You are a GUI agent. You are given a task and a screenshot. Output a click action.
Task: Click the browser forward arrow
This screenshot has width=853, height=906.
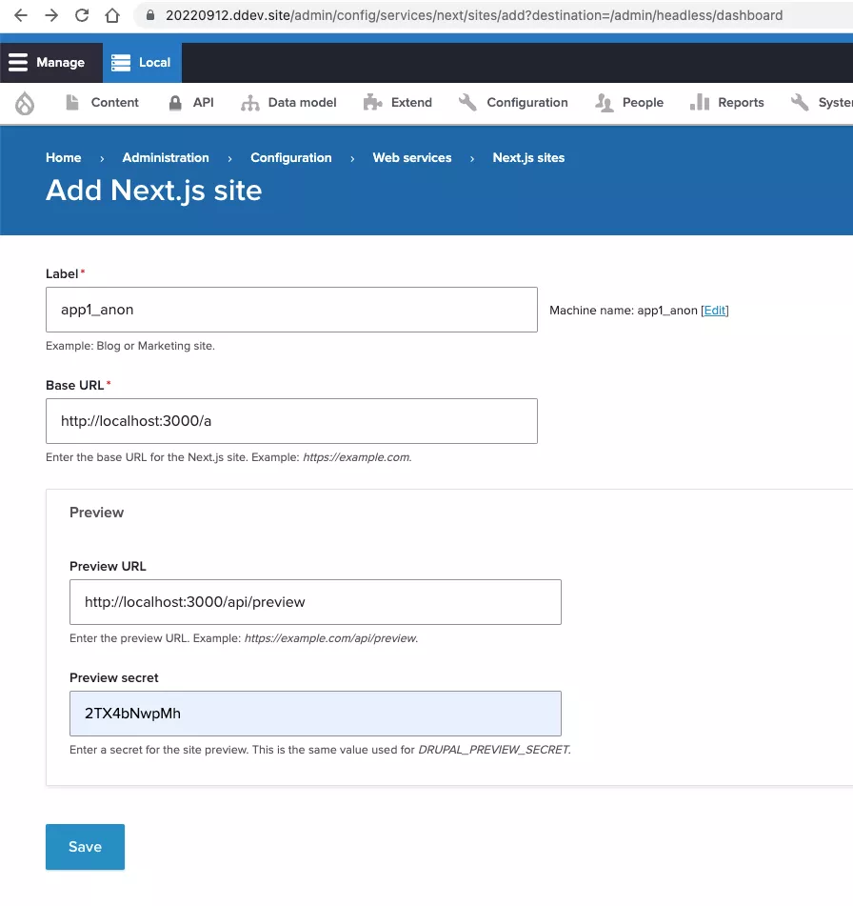(51, 15)
